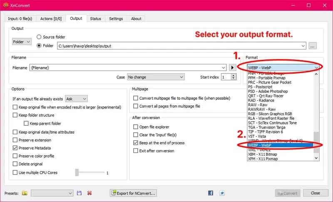Open the Case 'No change' dropdown

point(156,77)
